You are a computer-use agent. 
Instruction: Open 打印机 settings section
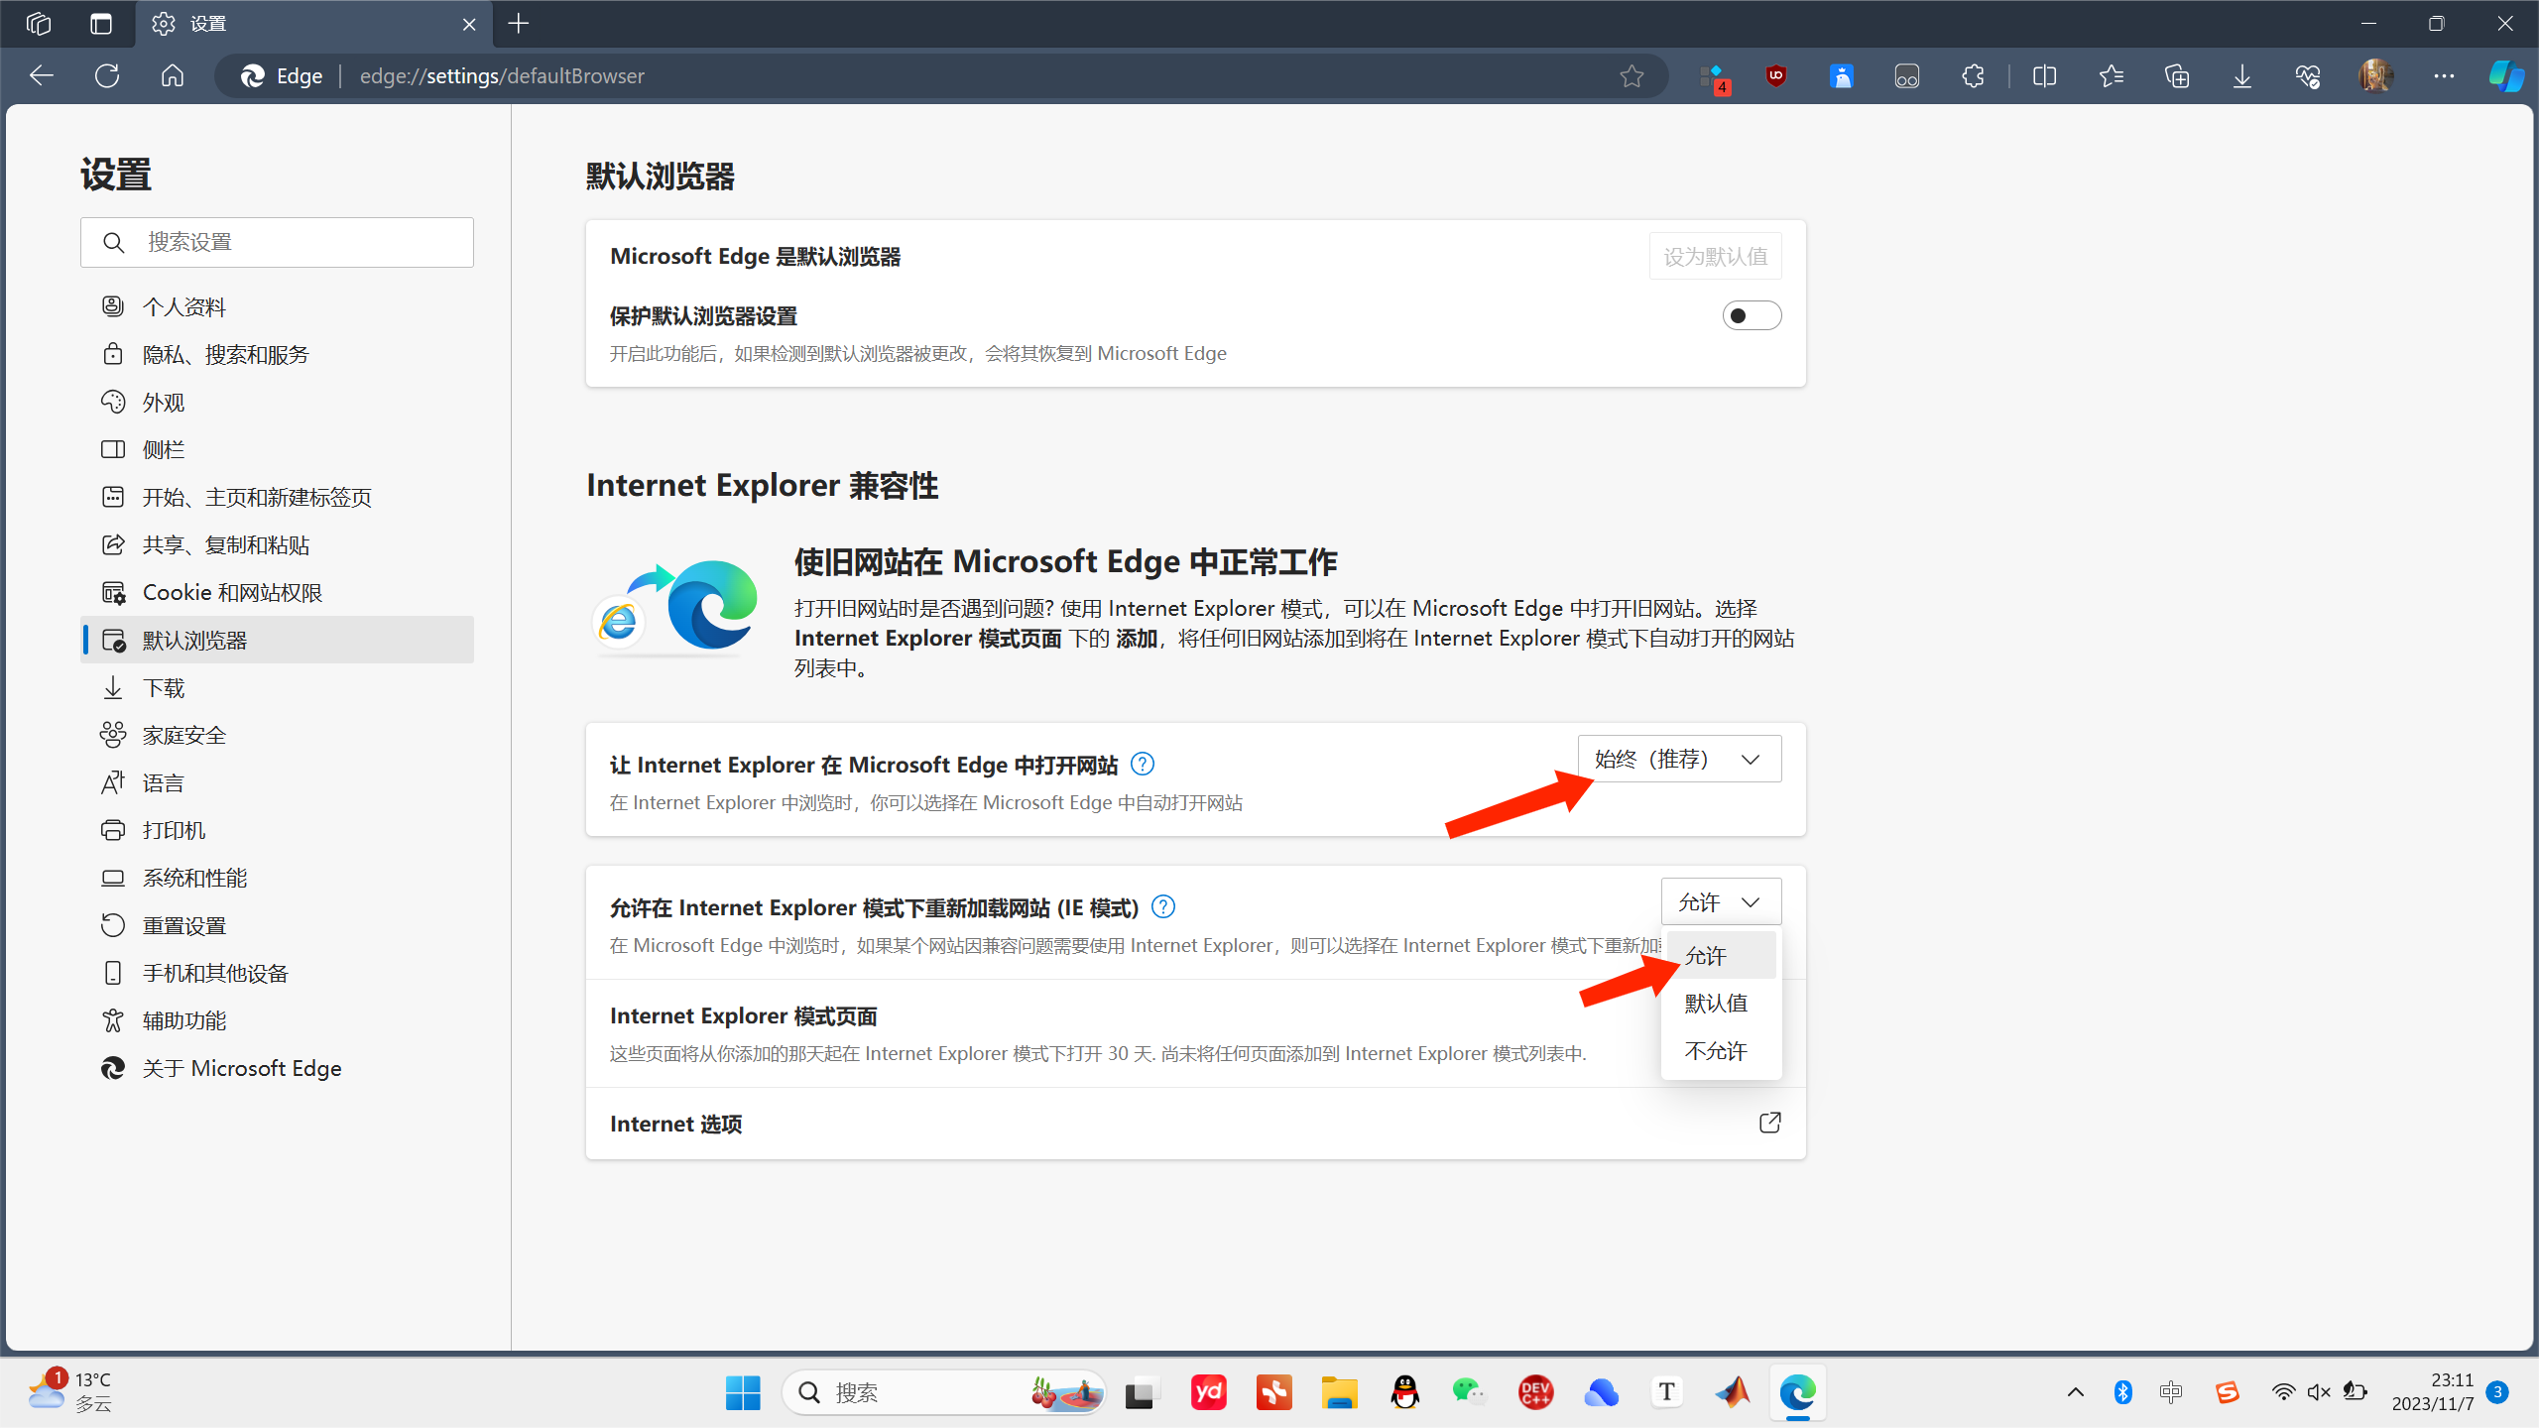pos(277,830)
